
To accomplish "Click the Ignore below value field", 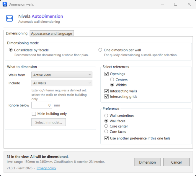I will [x=42, y=105].
